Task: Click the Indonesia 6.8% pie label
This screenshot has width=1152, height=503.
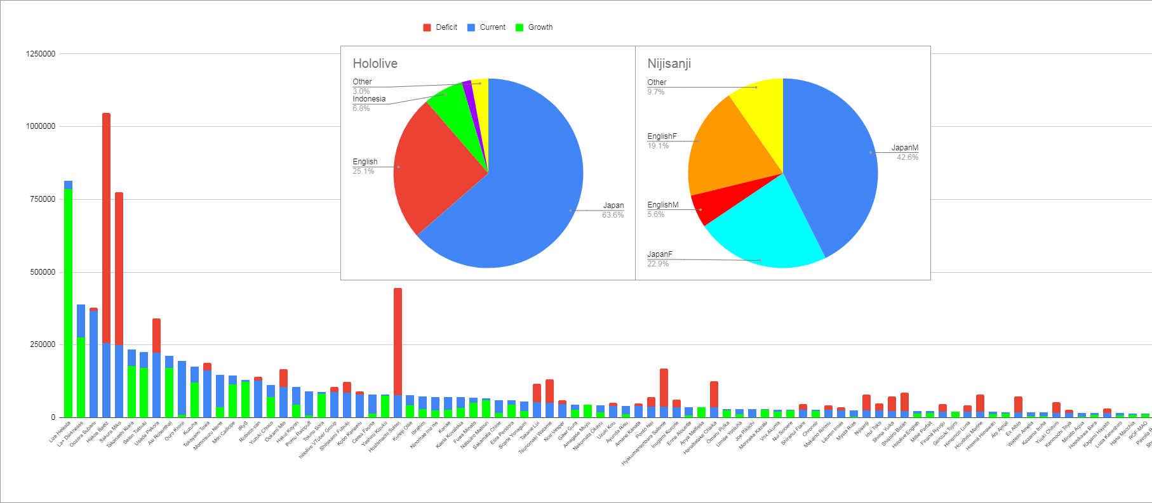Action: [369, 103]
